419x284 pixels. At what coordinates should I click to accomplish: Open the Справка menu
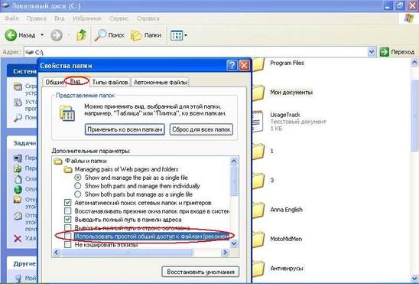[148, 18]
